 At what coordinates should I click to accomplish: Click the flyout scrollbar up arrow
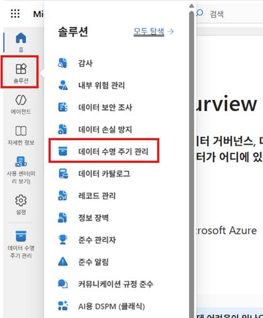[x=191, y=6]
